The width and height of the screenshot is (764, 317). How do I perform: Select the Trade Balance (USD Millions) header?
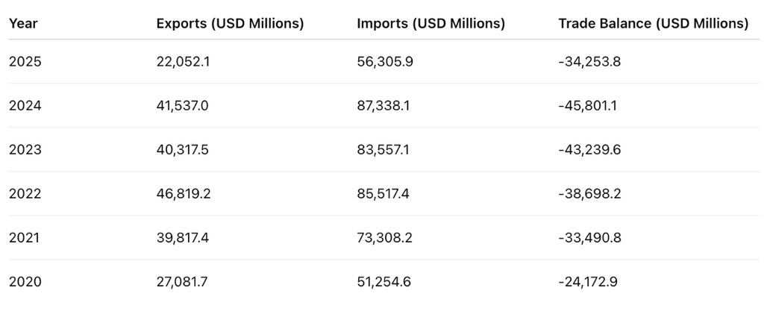click(653, 23)
